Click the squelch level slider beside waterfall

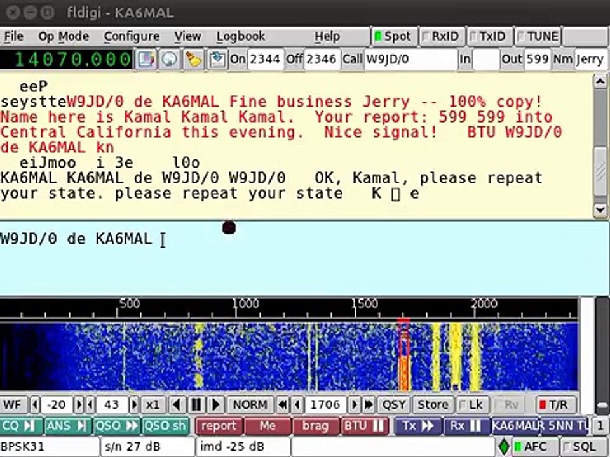(602, 406)
